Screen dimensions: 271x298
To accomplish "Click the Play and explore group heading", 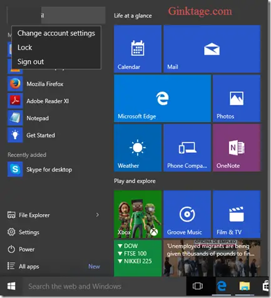I will point(135,181).
